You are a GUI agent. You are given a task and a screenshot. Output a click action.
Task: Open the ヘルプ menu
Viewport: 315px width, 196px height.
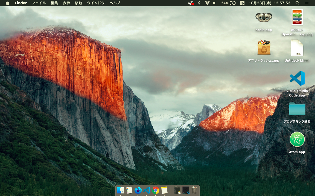(115, 3)
